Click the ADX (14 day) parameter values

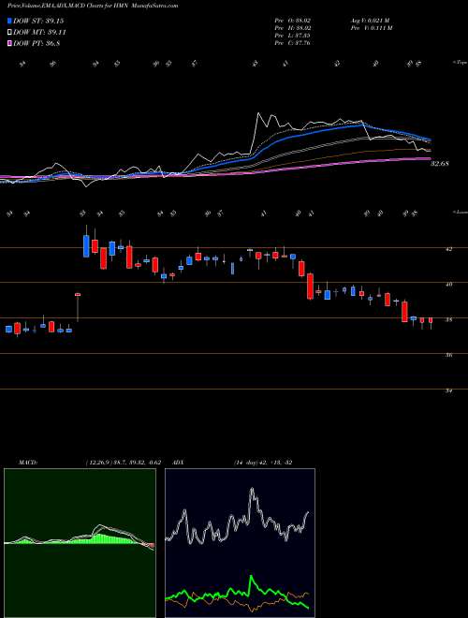coord(263,462)
